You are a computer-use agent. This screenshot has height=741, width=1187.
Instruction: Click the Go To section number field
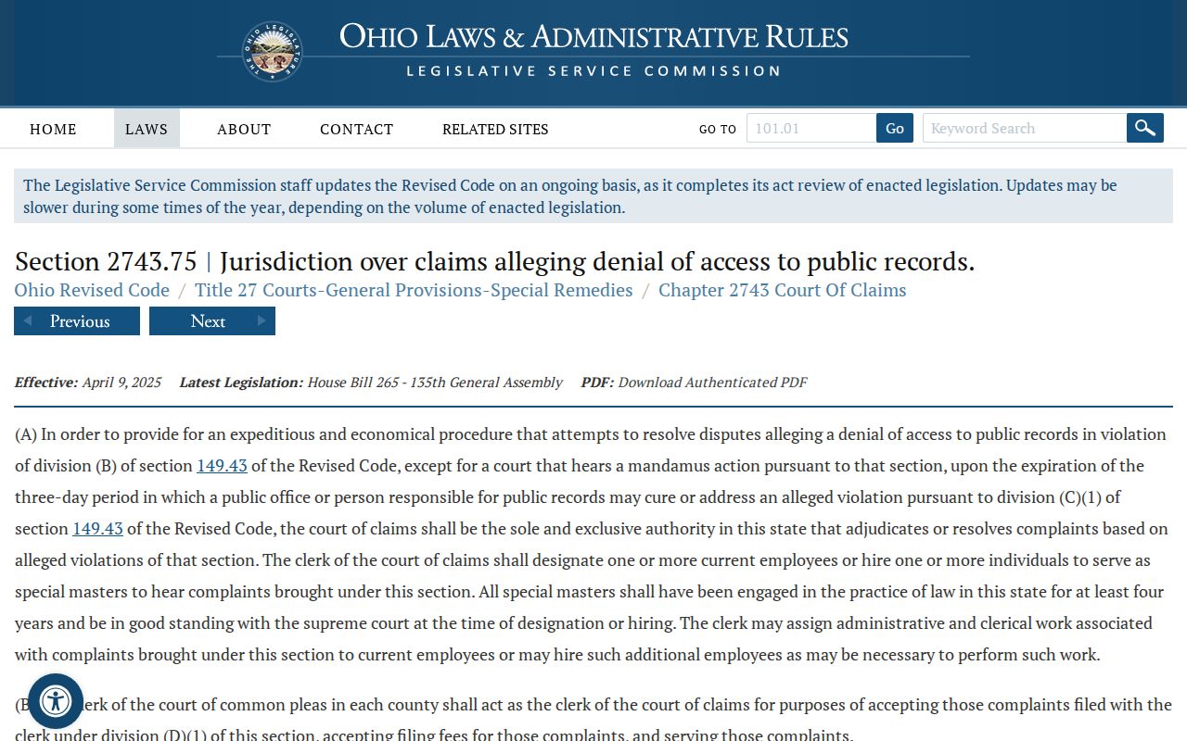811,128
